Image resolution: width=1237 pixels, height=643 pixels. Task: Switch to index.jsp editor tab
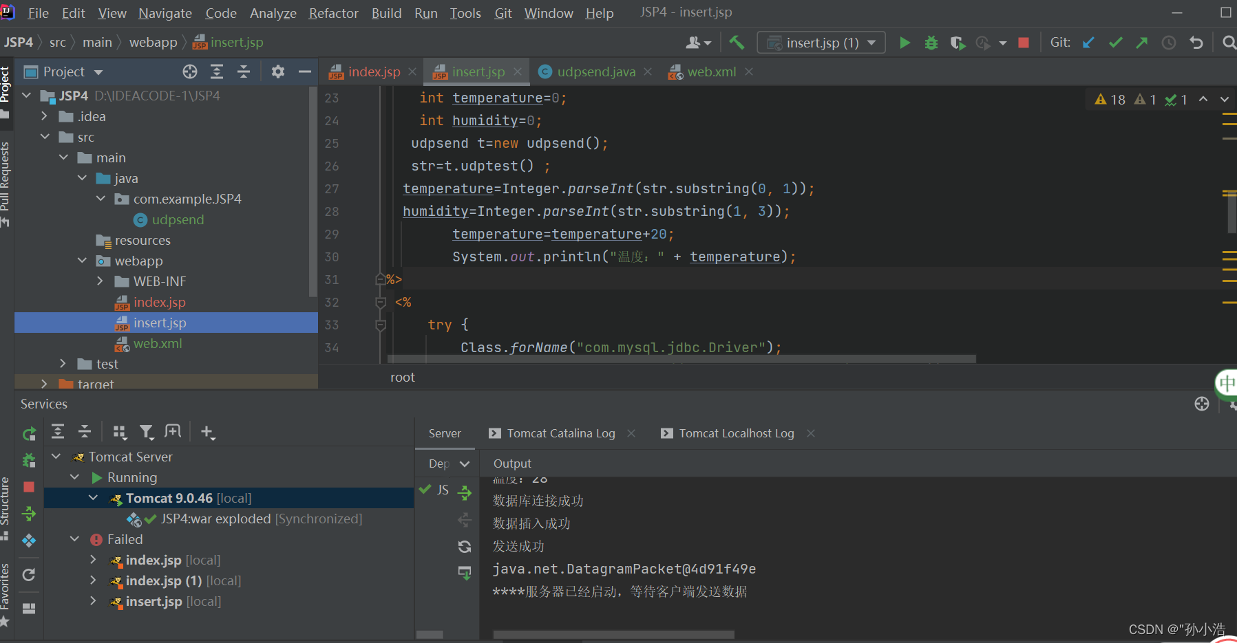(x=374, y=72)
